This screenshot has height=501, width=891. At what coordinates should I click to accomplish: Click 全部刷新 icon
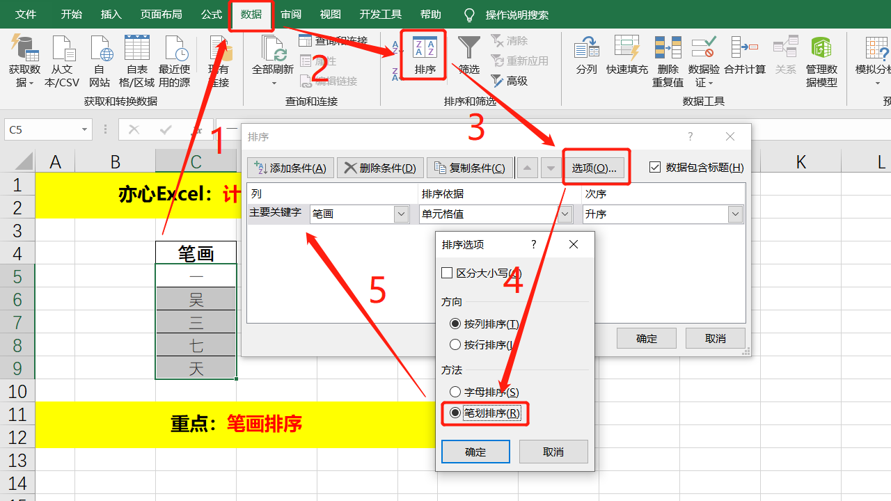(x=274, y=49)
